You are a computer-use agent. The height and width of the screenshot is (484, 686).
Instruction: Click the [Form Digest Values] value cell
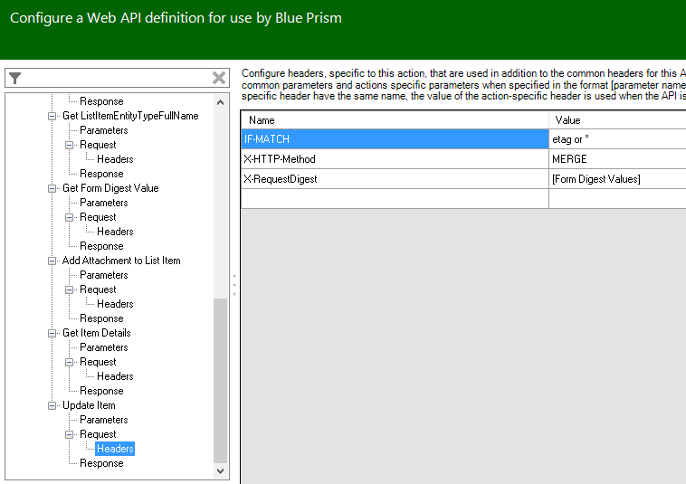[x=617, y=179]
